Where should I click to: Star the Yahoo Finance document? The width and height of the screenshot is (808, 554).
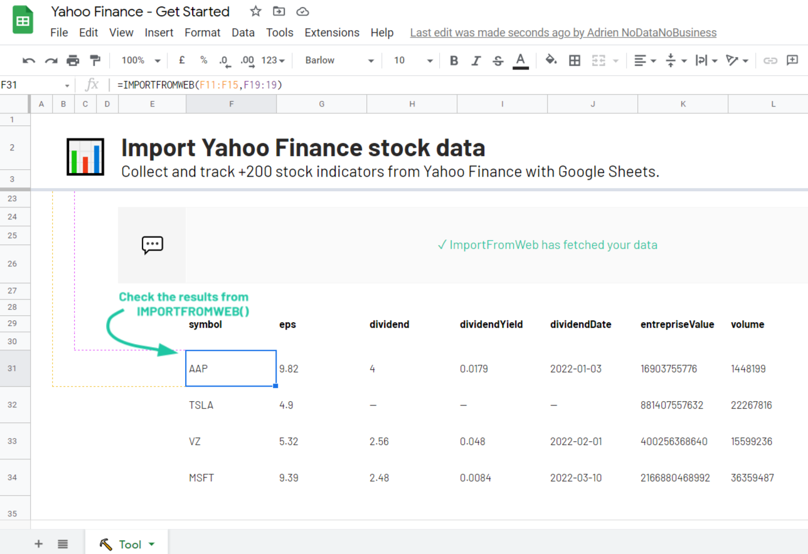tap(255, 11)
